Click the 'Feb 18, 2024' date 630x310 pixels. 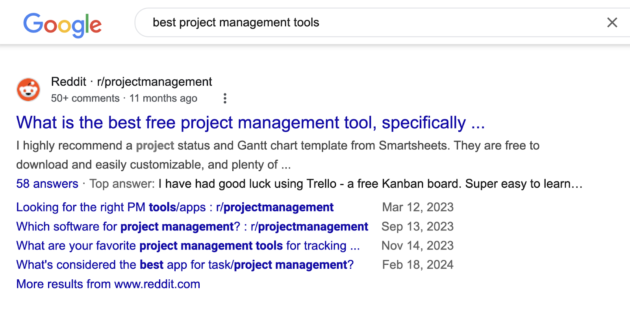pyautogui.click(x=418, y=265)
